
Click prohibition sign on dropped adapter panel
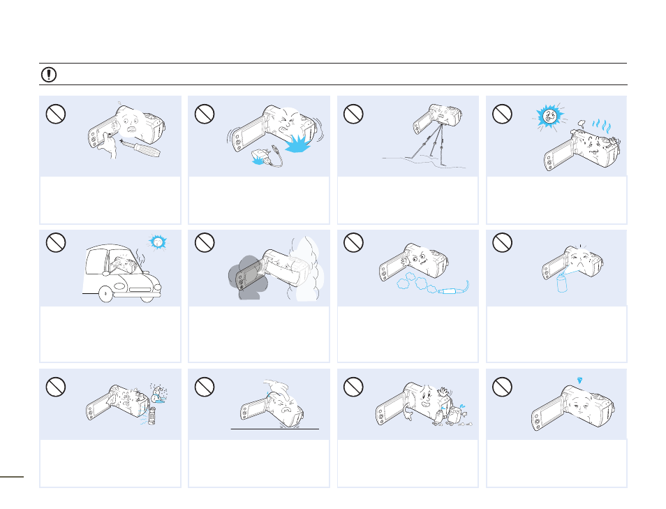205,114
